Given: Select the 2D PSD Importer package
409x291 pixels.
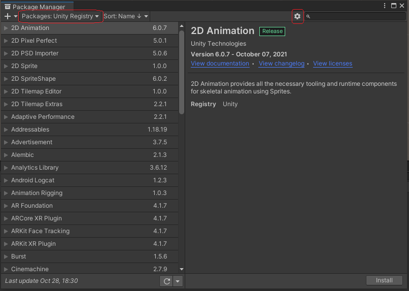Looking at the screenshot, I should [x=90, y=53].
